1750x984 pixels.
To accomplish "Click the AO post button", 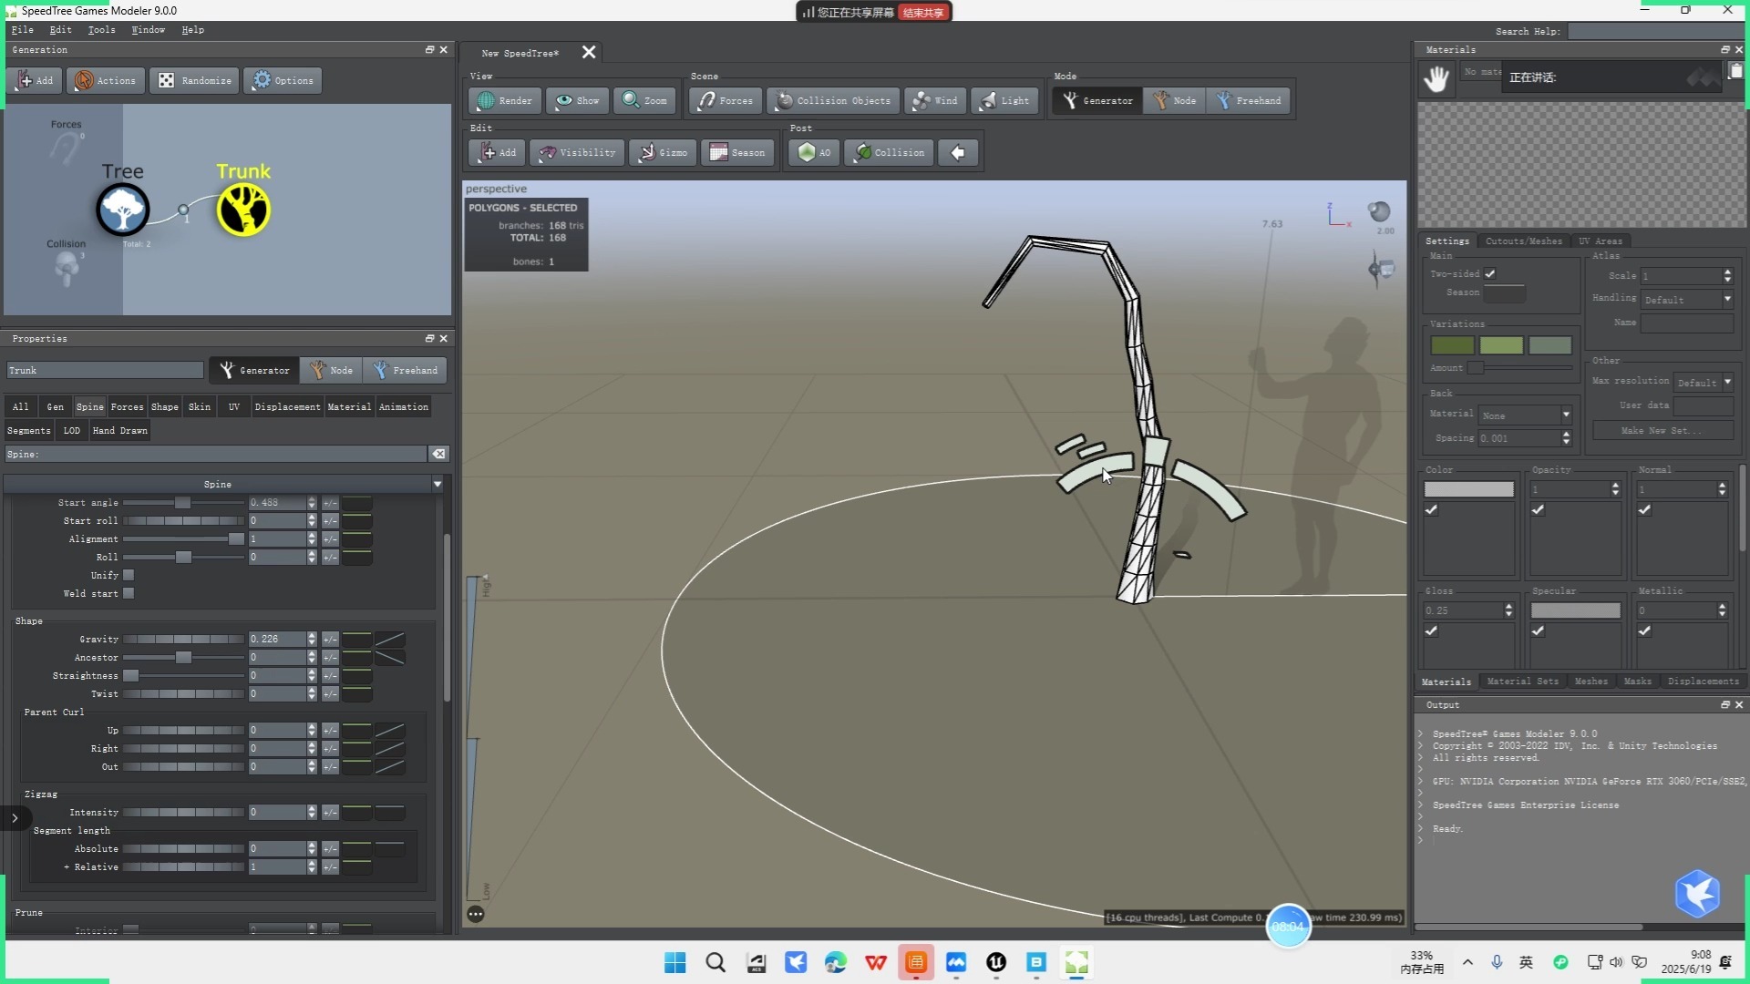I will click(814, 153).
